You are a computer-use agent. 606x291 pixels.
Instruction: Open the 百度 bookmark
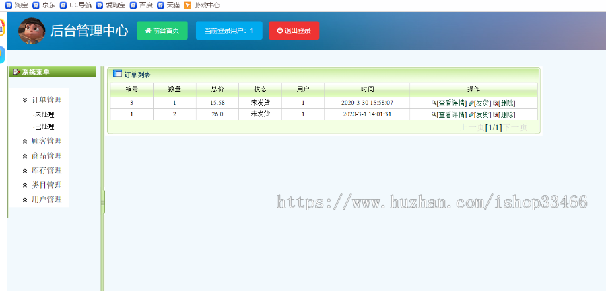tap(141, 5)
